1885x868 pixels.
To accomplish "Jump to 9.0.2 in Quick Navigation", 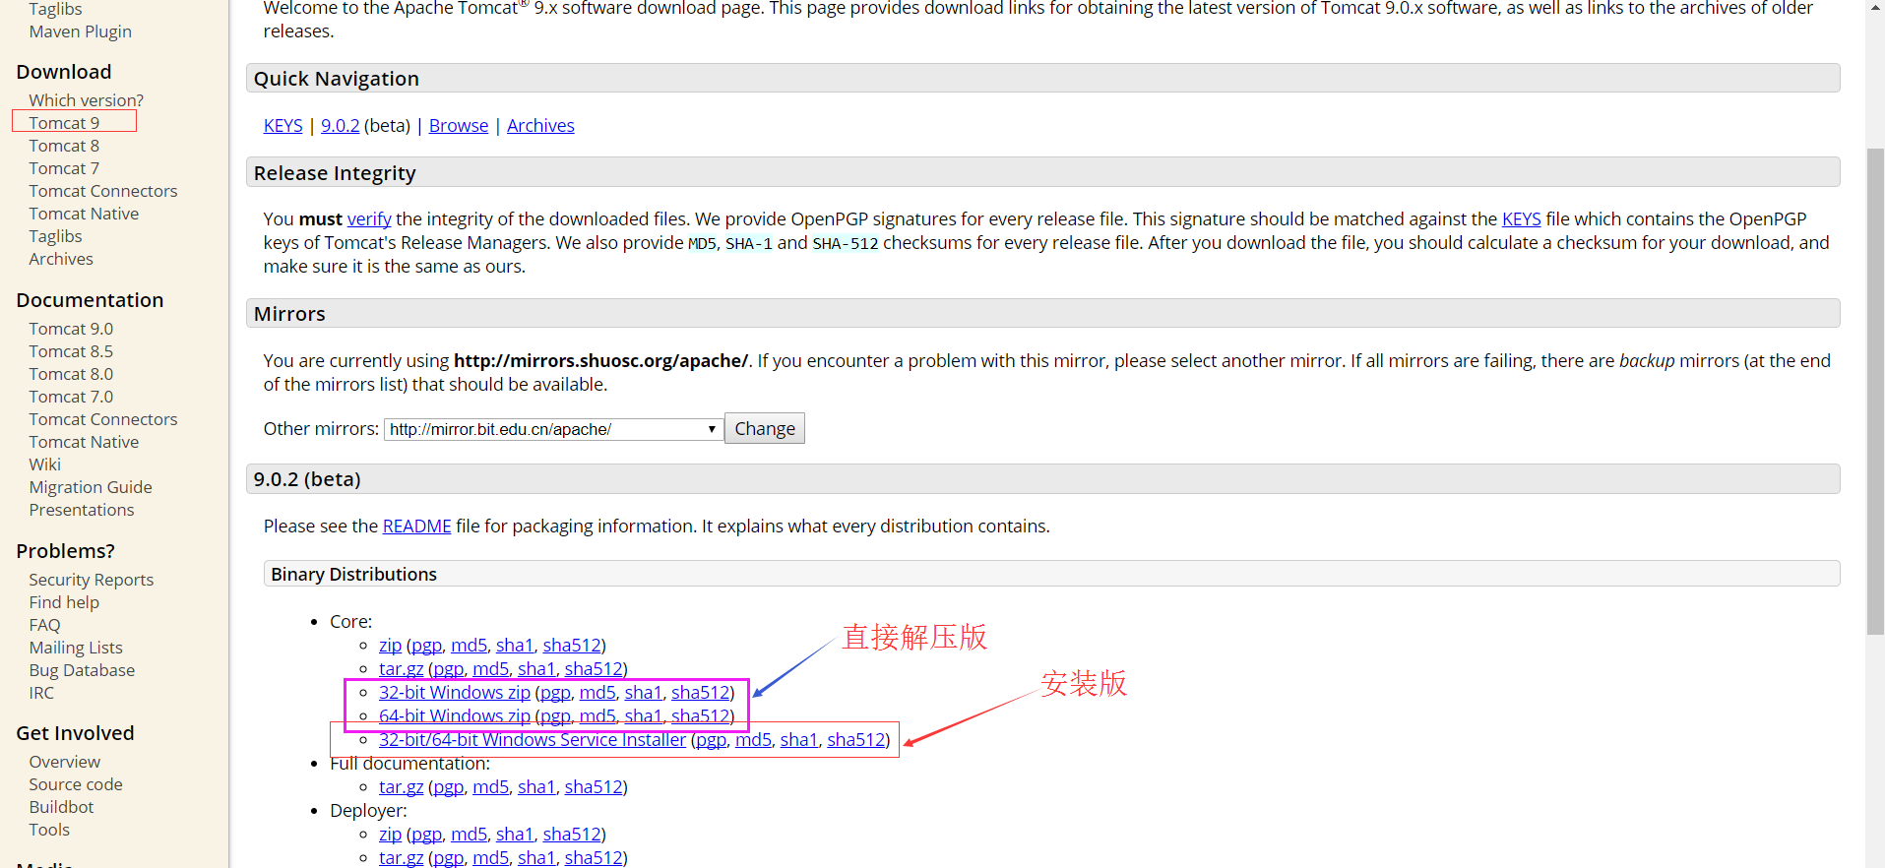I will tap(341, 126).
